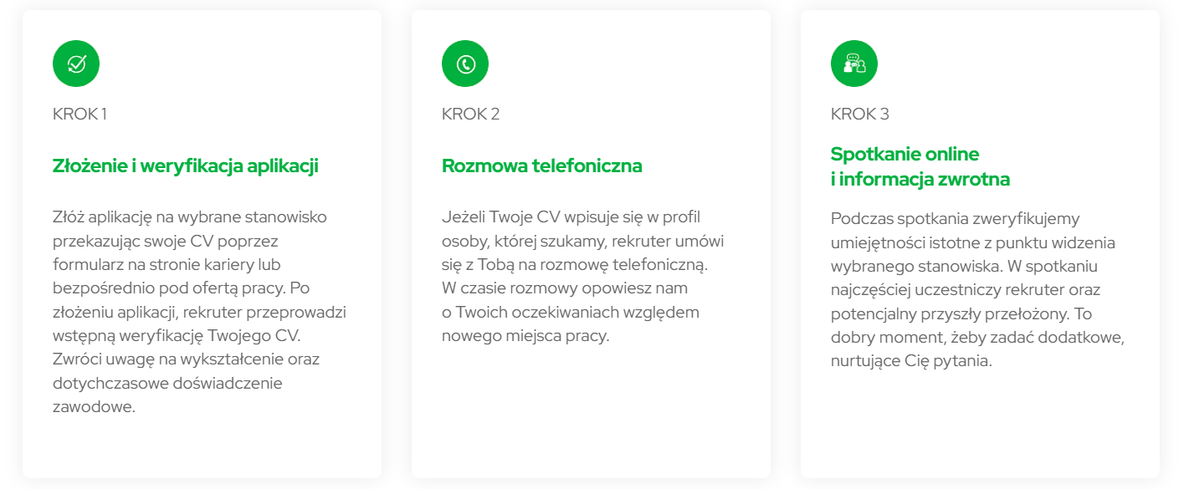This screenshot has height=489, width=1184.
Task: Open the Rozmowa telefoniczna heading
Action: point(542,166)
